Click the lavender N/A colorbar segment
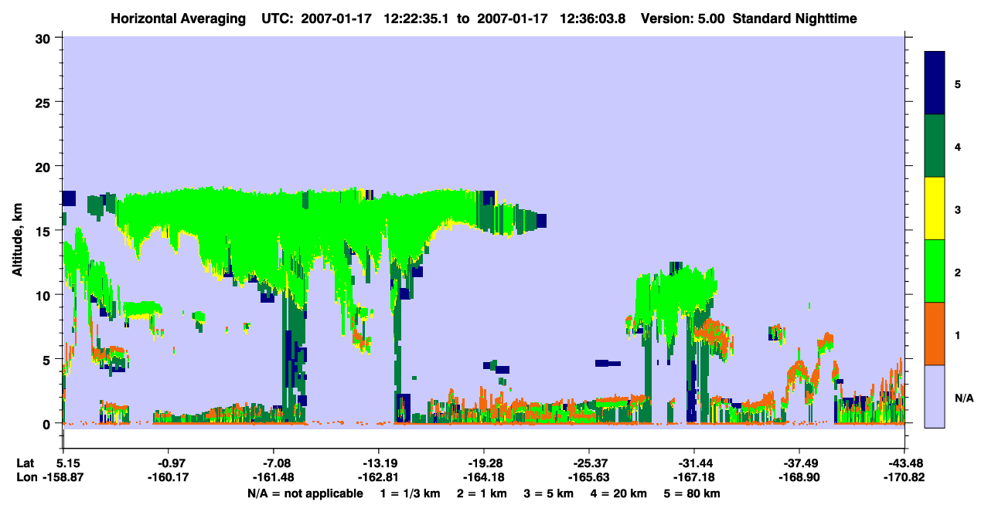Image resolution: width=1005 pixels, height=515 pixels. 935,396
